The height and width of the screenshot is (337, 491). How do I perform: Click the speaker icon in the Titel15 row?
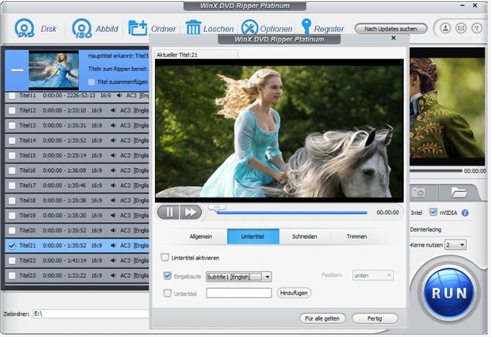click(x=114, y=155)
